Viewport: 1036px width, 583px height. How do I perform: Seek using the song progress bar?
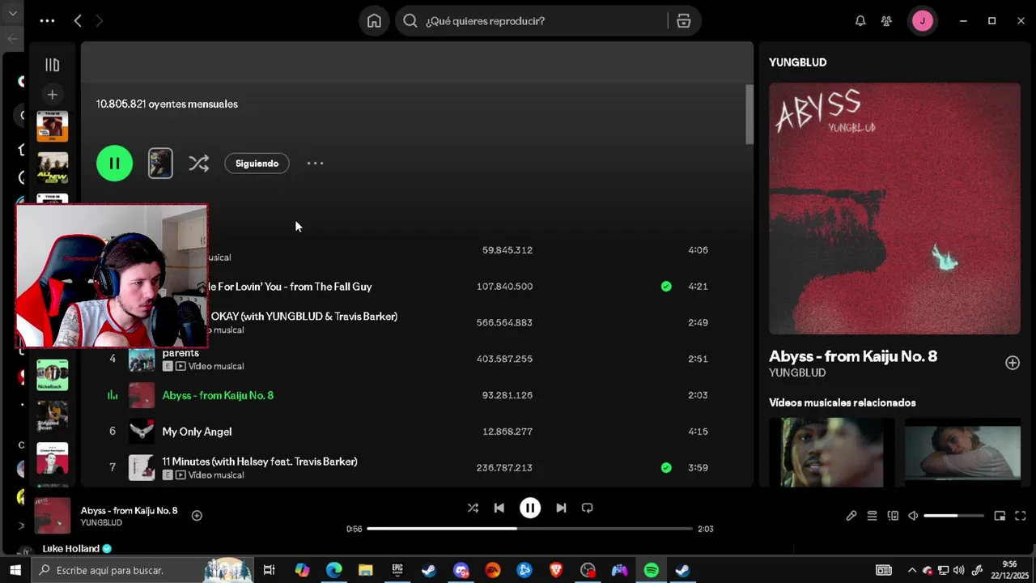click(530, 529)
